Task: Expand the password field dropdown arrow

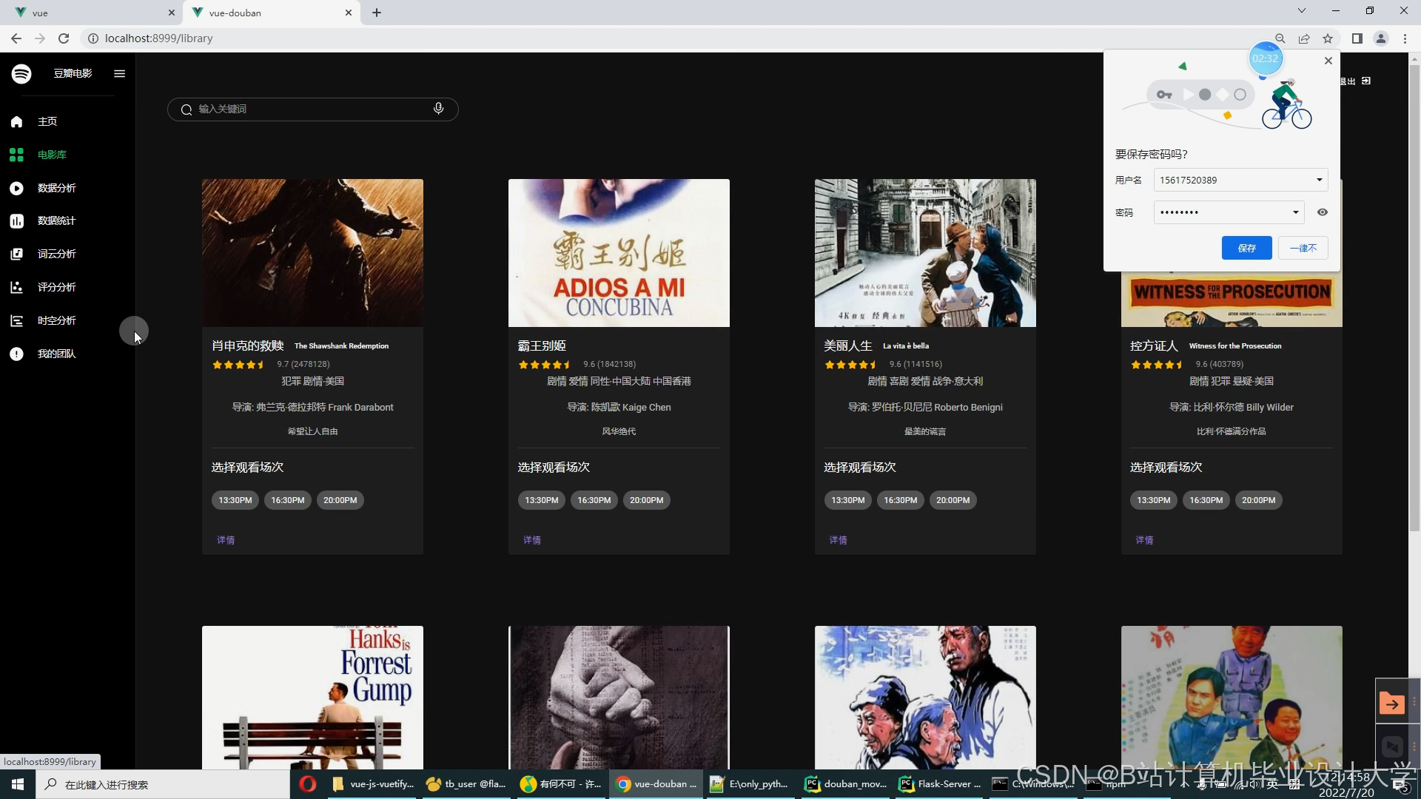Action: click(x=1295, y=212)
